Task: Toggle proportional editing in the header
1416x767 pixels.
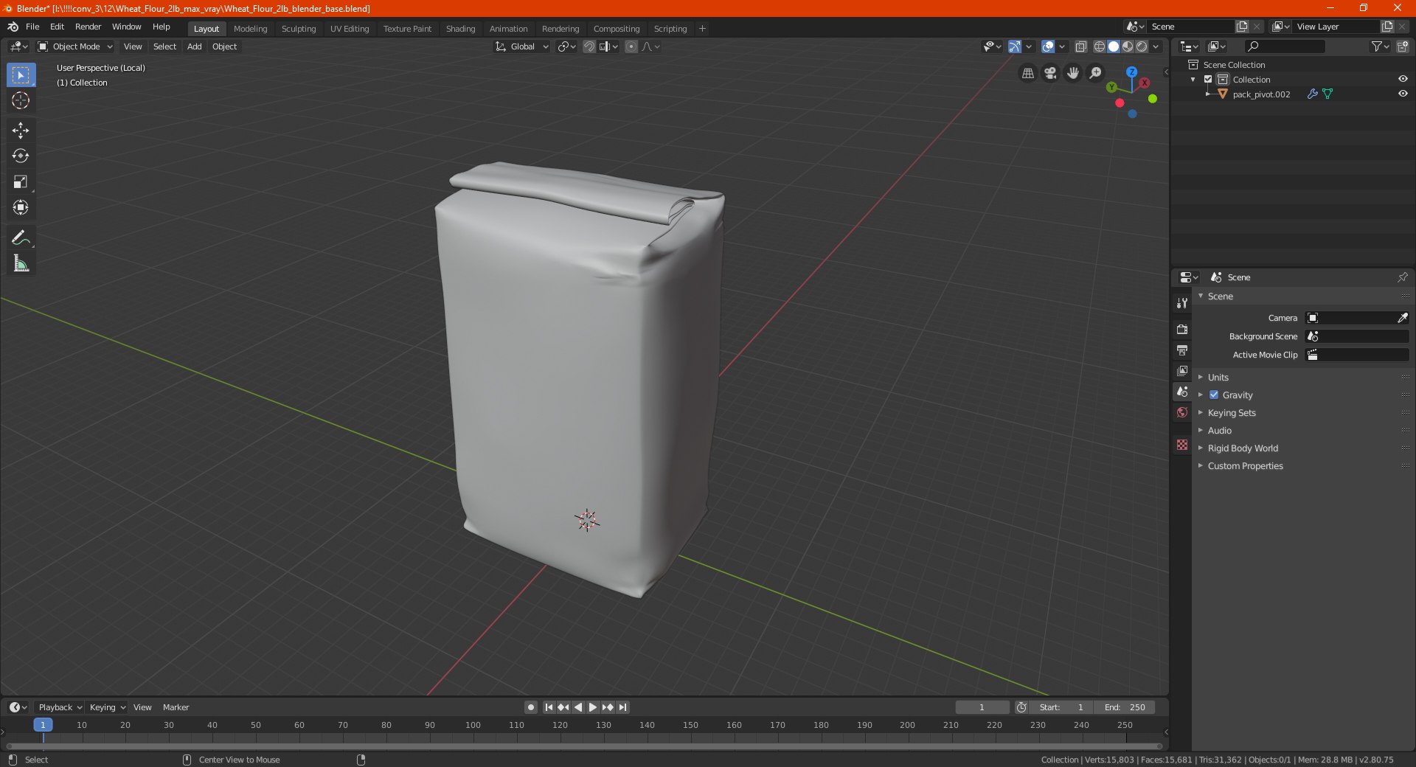Action: [x=631, y=46]
